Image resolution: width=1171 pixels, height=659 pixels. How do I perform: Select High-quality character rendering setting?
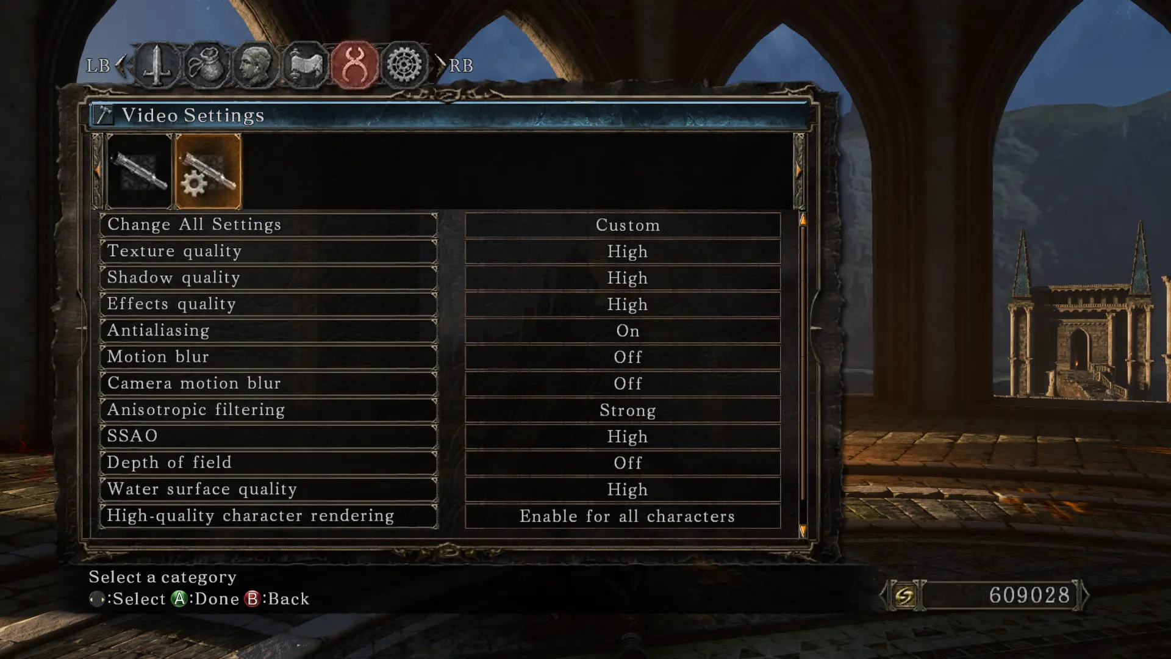tap(270, 515)
